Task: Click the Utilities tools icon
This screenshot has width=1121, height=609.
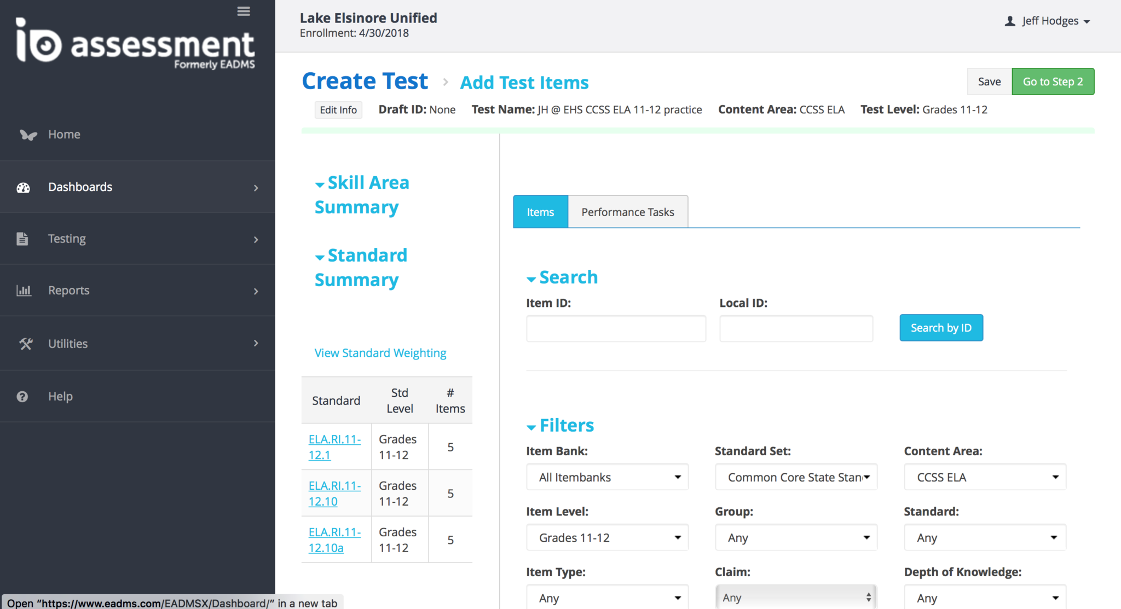Action: (25, 344)
